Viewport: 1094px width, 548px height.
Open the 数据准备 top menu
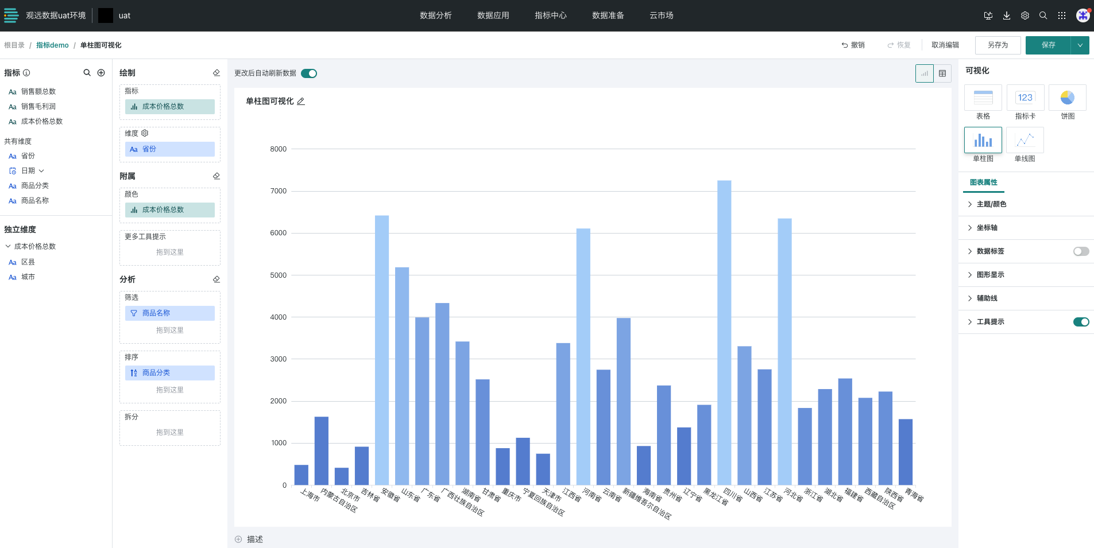pyautogui.click(x=608, y=15)
